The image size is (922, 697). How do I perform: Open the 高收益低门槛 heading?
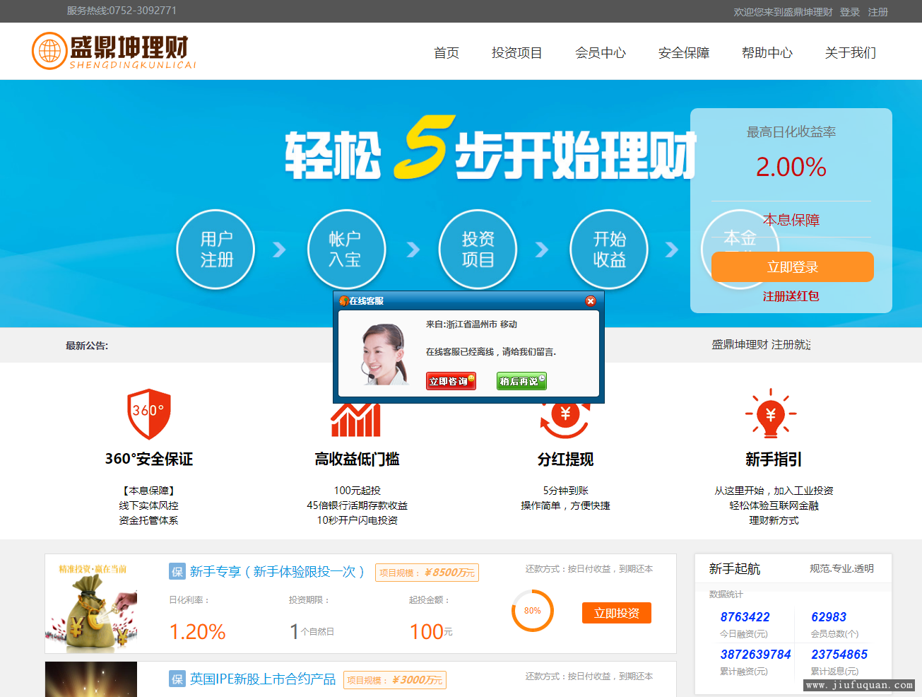point(357,459)
